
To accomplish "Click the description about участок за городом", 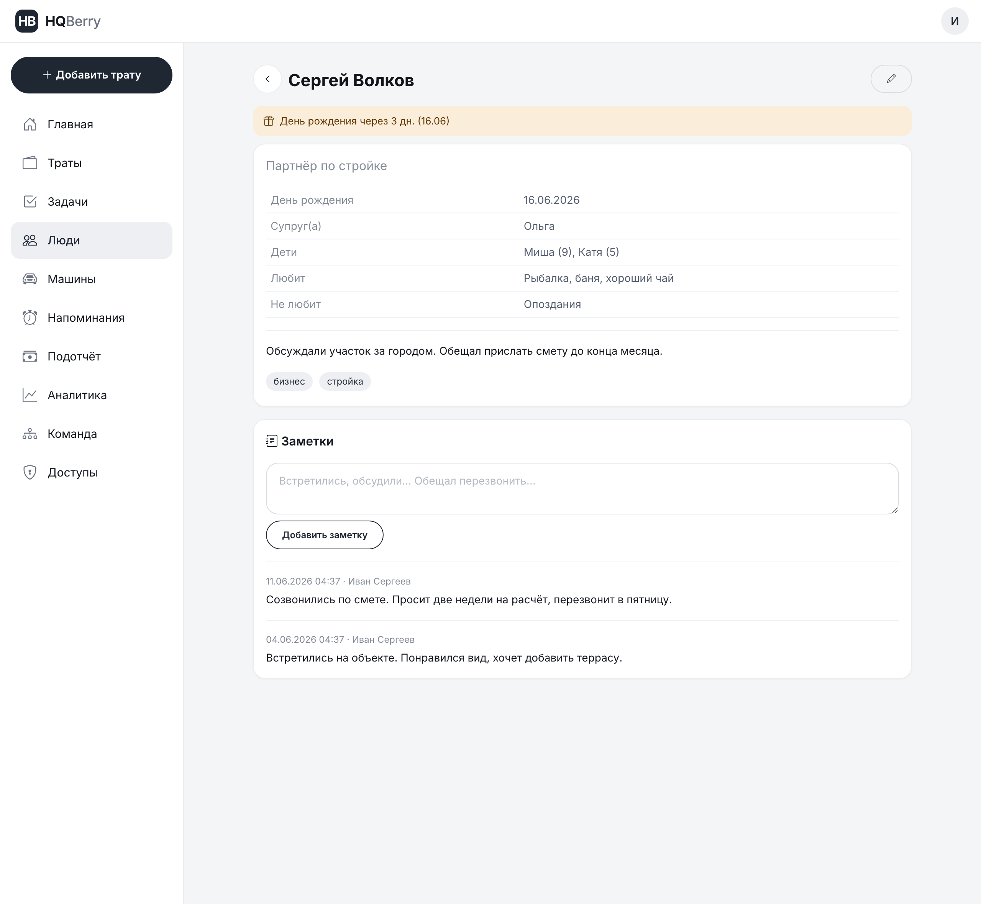I will pos(464,351).
